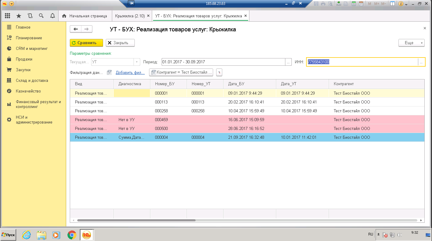Viewport: 432px width, 241px height.
Task: Open period selection ellipsis button
Action: click(x=288, y=62)
